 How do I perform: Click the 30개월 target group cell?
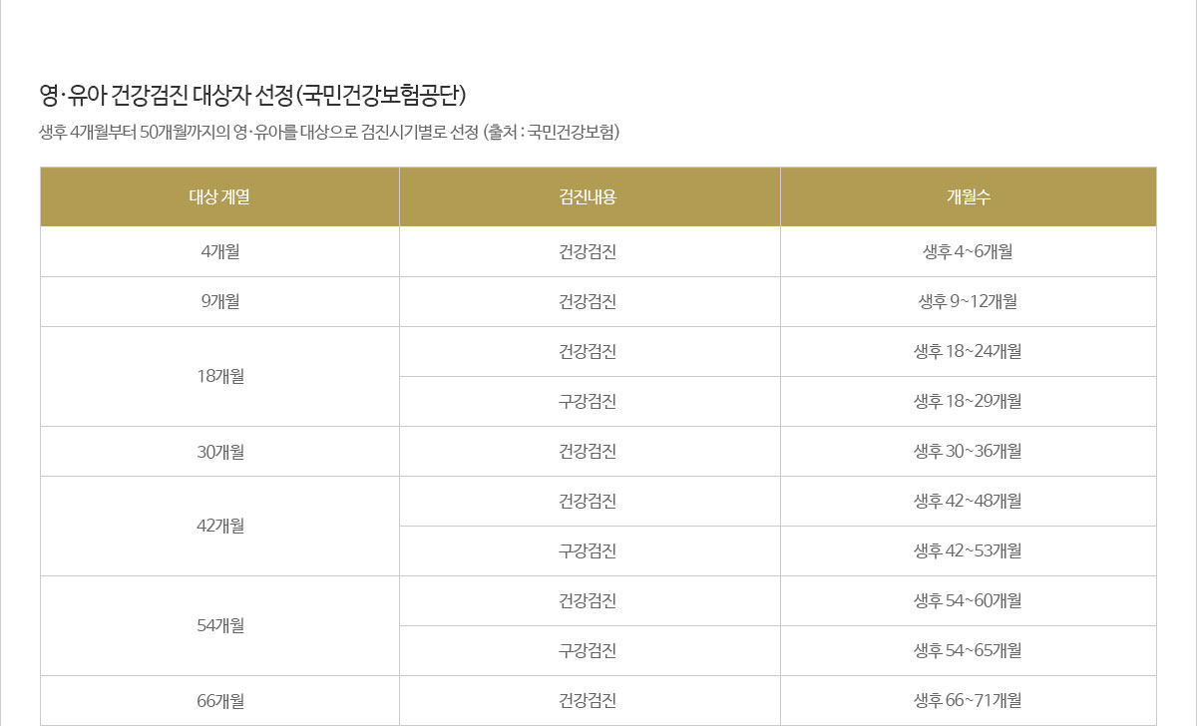tap(219, 451)
